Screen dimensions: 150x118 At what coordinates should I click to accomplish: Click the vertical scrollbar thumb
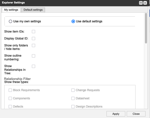(x=146, y=28)
